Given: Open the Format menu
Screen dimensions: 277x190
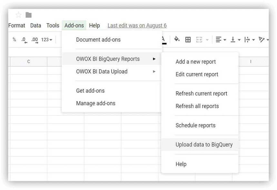Looking at the screenshot, I should pyautogui.click(x=17, y=25).
